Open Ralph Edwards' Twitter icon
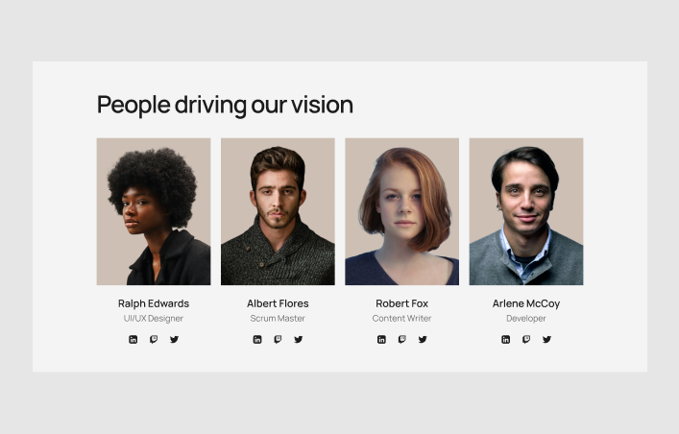This screenshot has width=679, height=434. click(174, 340)
